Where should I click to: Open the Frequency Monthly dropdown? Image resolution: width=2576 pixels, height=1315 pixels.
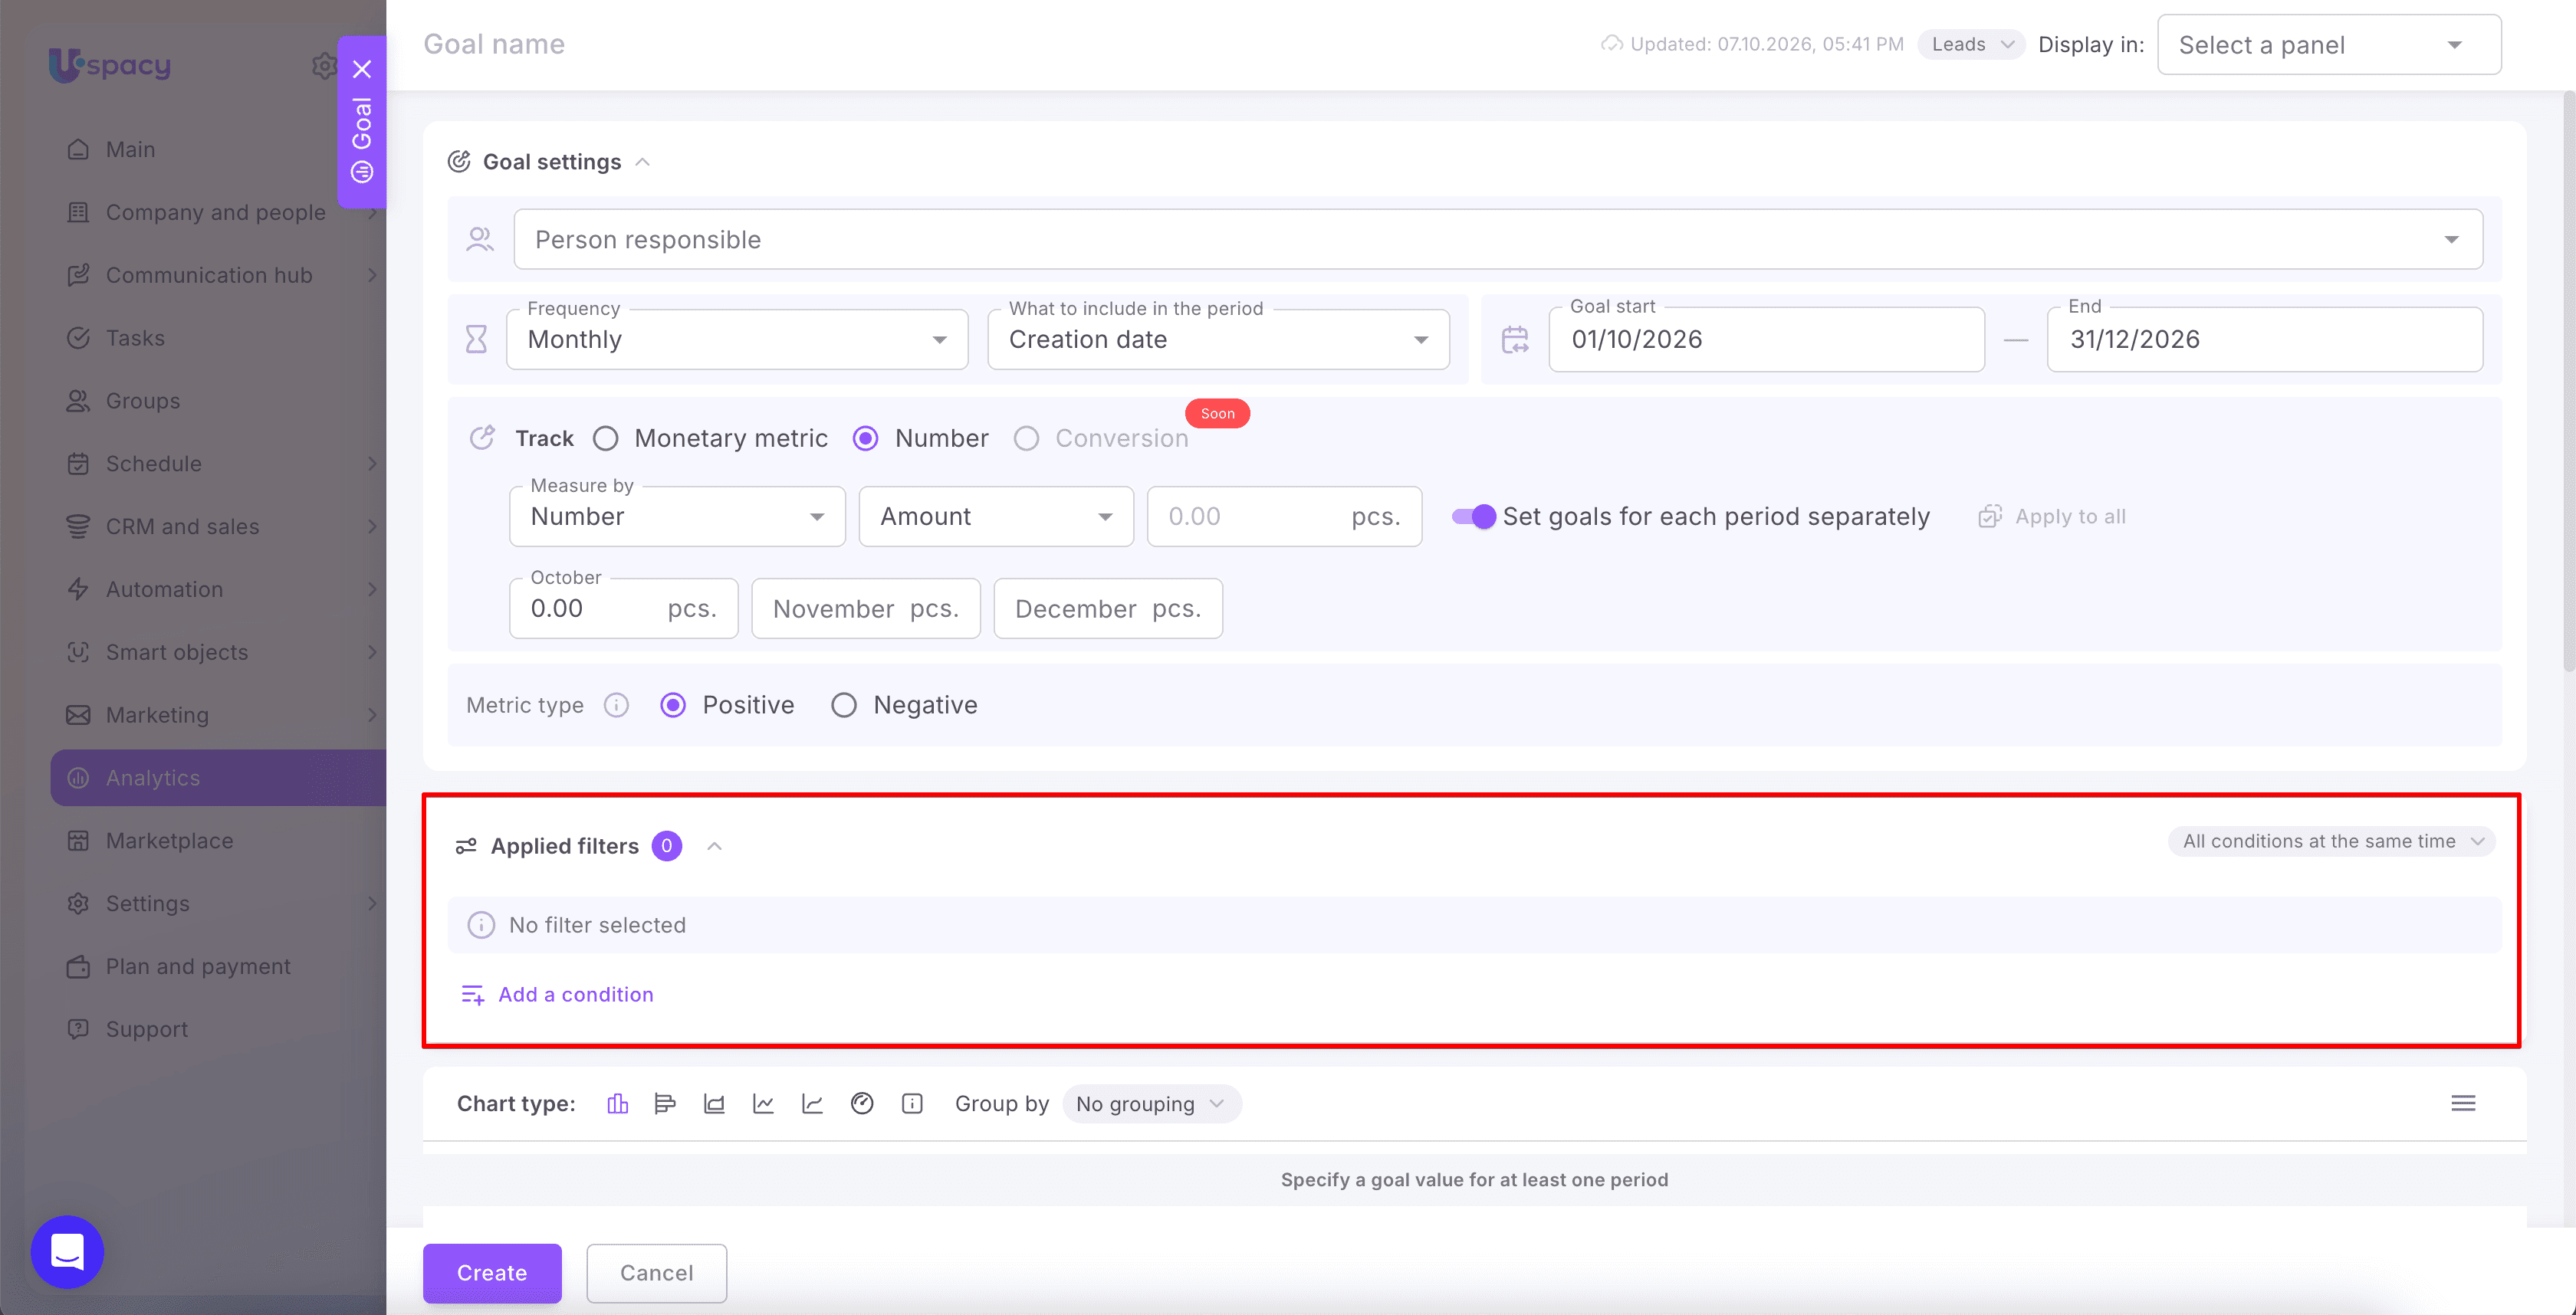tap(737, 339)
